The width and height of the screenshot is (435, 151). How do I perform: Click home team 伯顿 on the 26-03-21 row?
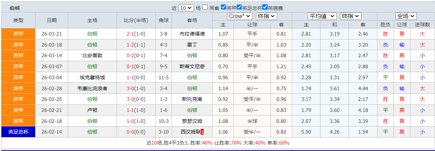[x=92, y=34]
